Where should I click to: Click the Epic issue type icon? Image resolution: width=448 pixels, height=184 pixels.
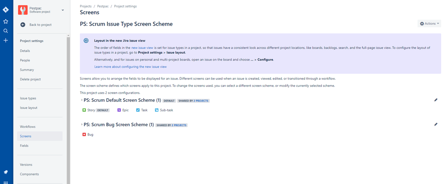coord(119,110)
